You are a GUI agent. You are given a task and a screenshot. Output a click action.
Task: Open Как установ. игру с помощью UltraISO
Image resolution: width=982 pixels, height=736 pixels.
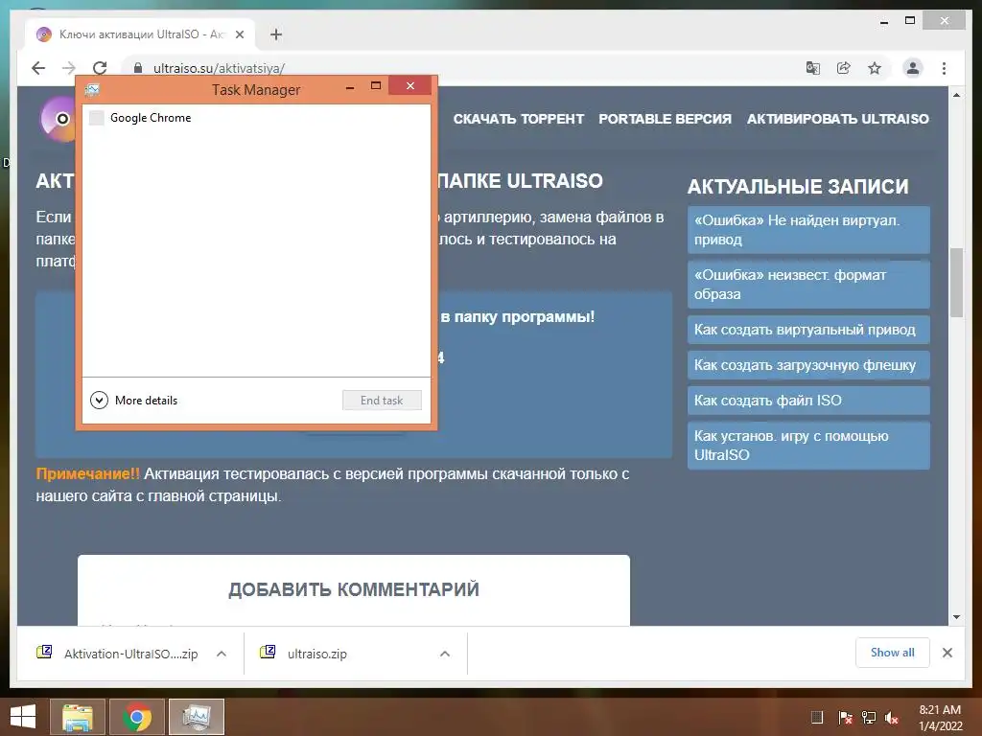click(x=808, y=445)
